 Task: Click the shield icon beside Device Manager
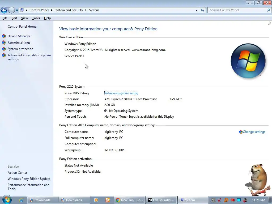coord(4,36)
